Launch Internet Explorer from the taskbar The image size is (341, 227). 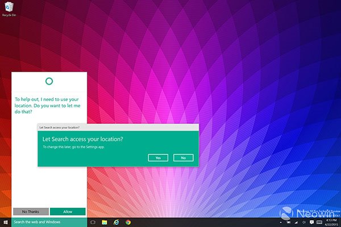[117, 222]
